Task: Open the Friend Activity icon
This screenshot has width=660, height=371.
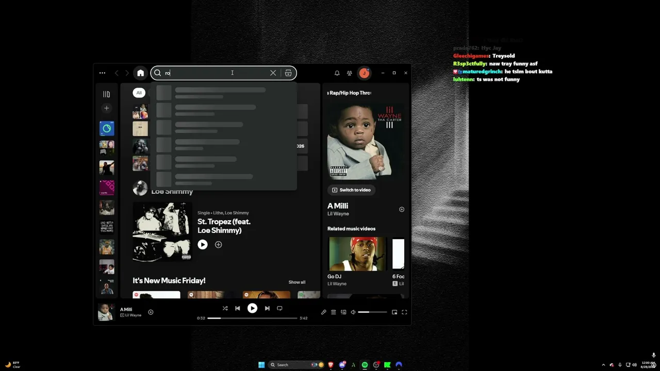Action: pos(349,73)
